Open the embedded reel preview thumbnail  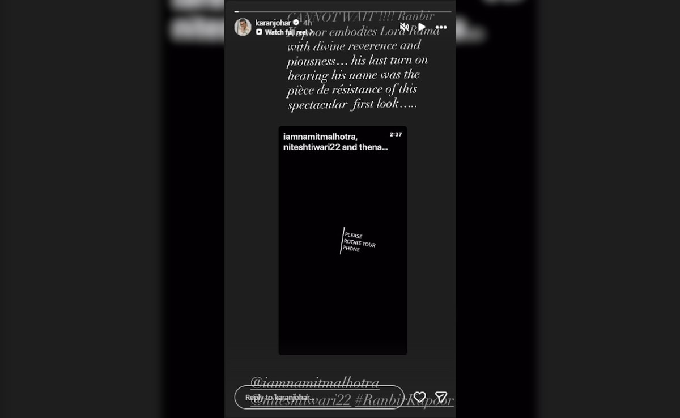tap(343, 240)
